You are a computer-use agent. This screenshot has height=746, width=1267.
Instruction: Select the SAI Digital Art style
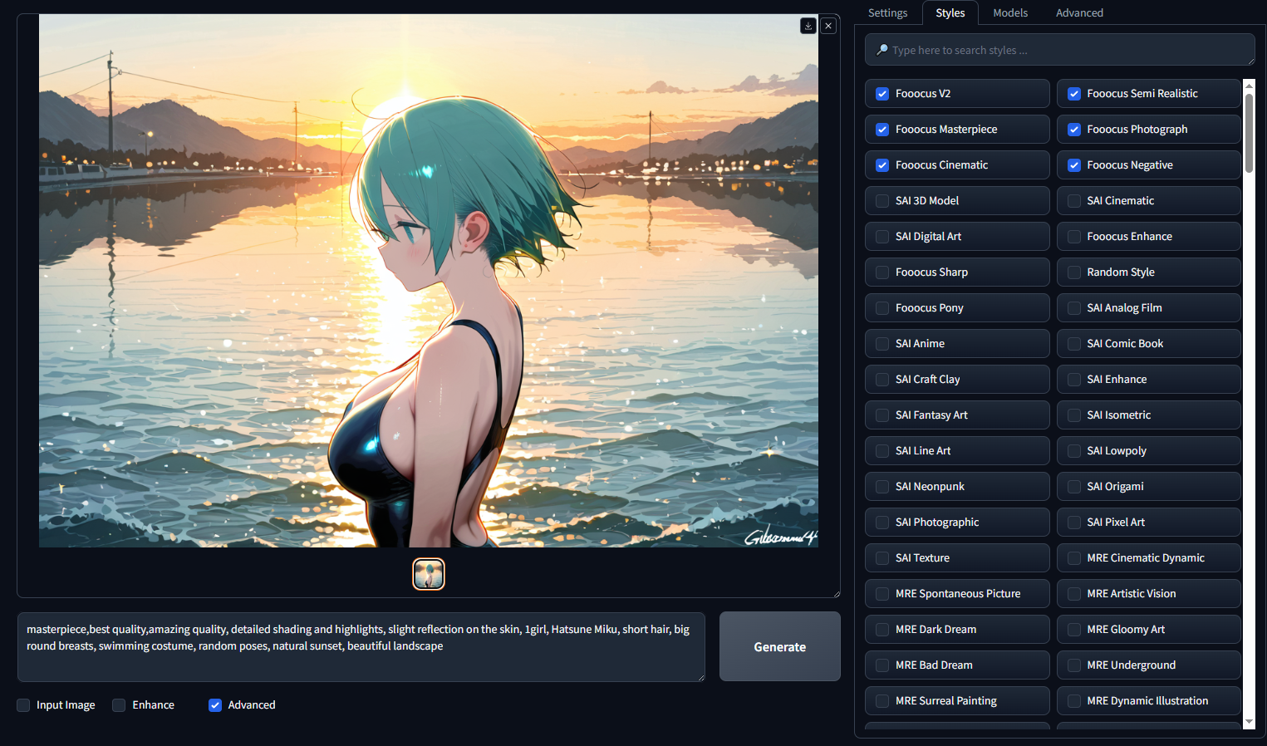[882, 237]
